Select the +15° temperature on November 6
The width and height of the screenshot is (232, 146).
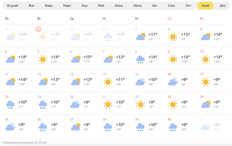[87, 57]
